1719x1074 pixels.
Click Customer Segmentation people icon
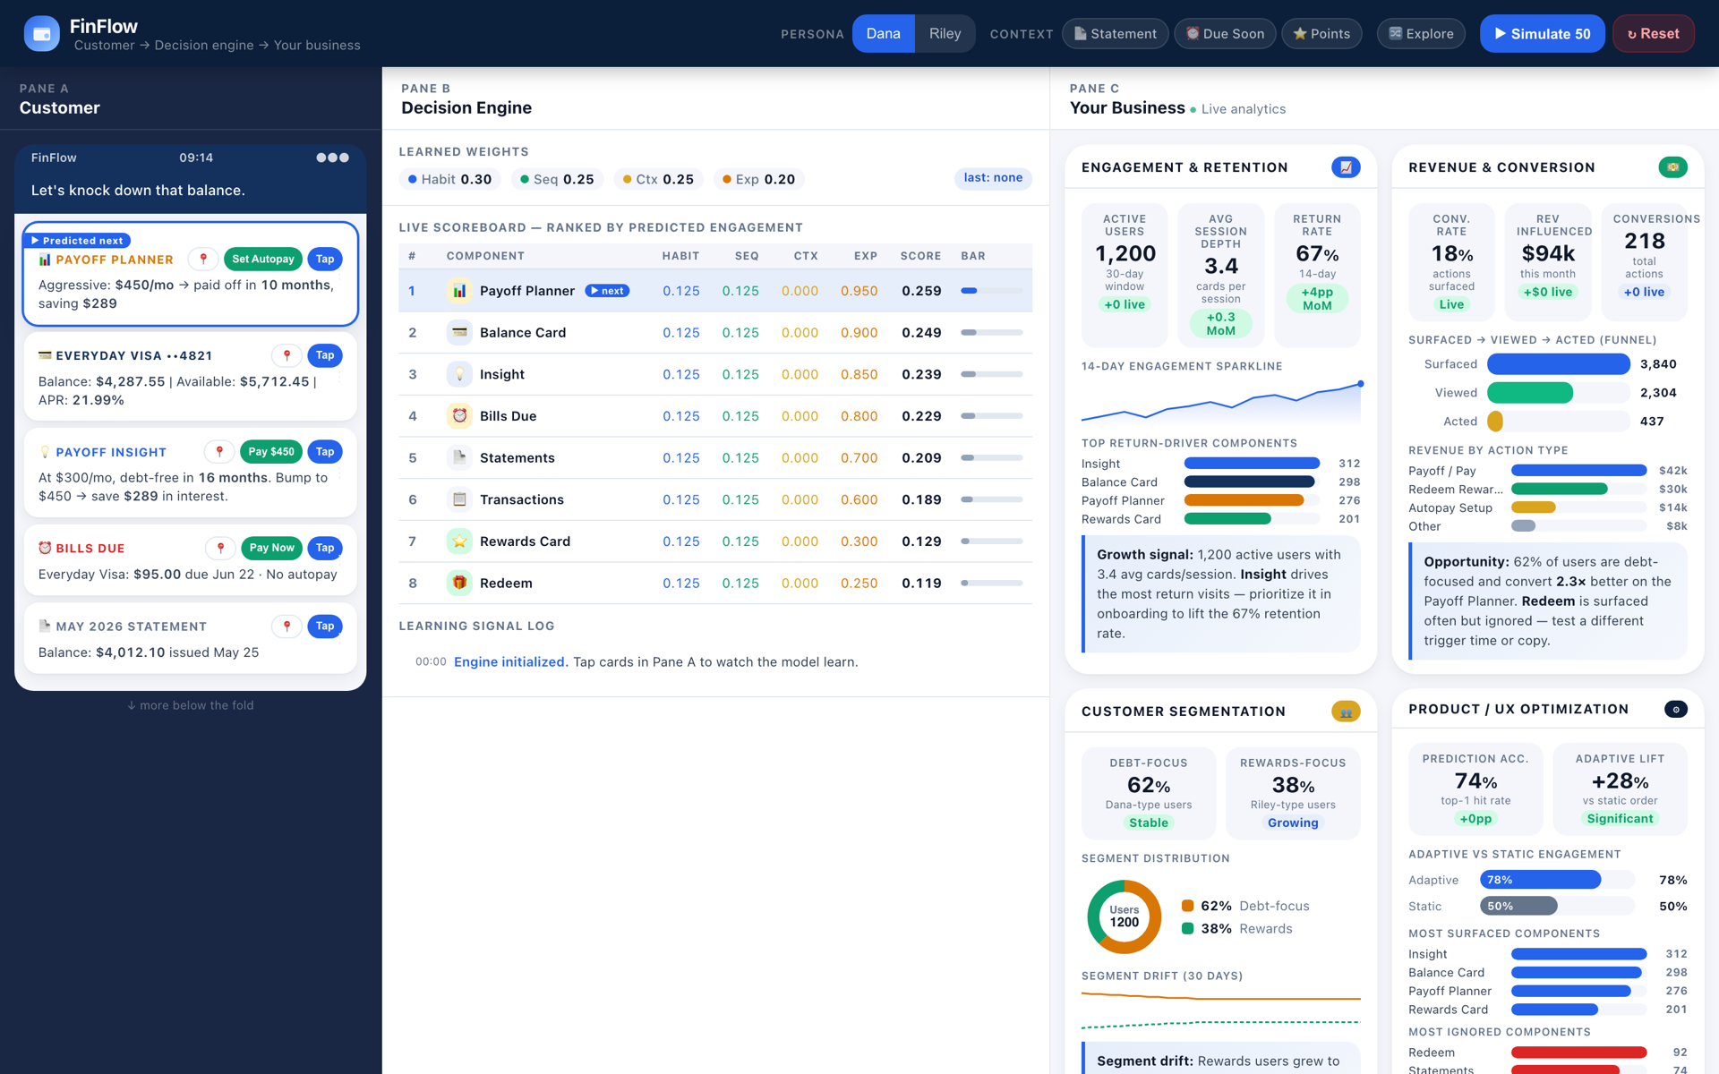(x=1346, y=712)
